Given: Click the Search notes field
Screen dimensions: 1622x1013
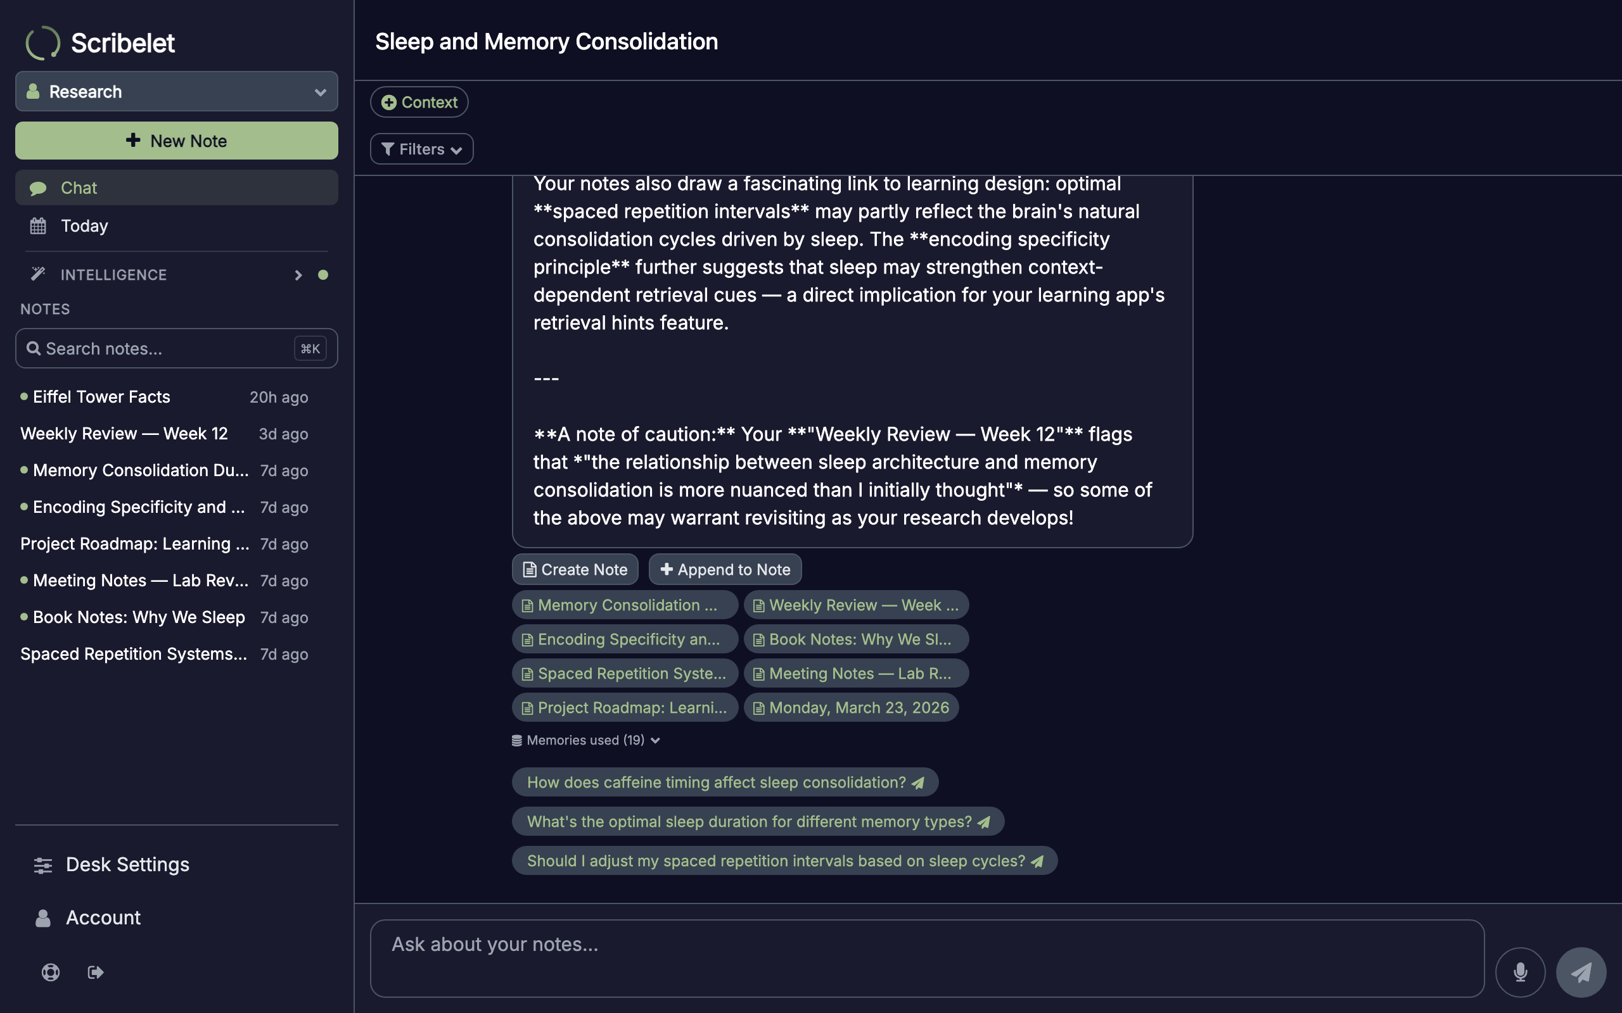Looking at the screenshot, I should pyautogui.click(x=176, y=348).
